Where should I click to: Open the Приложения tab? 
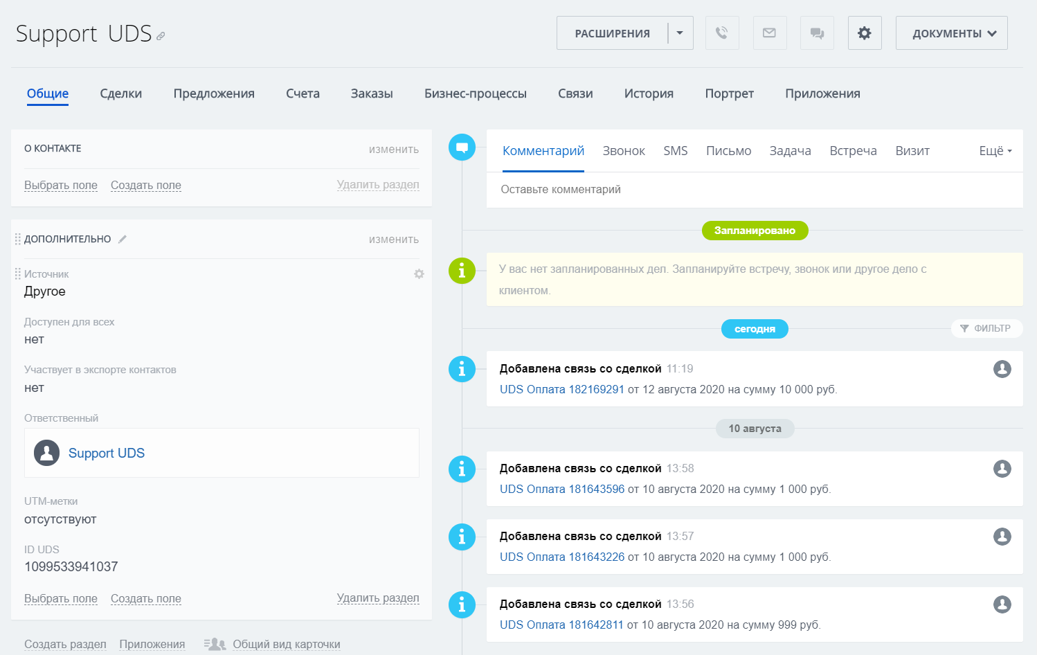(822, 93)
